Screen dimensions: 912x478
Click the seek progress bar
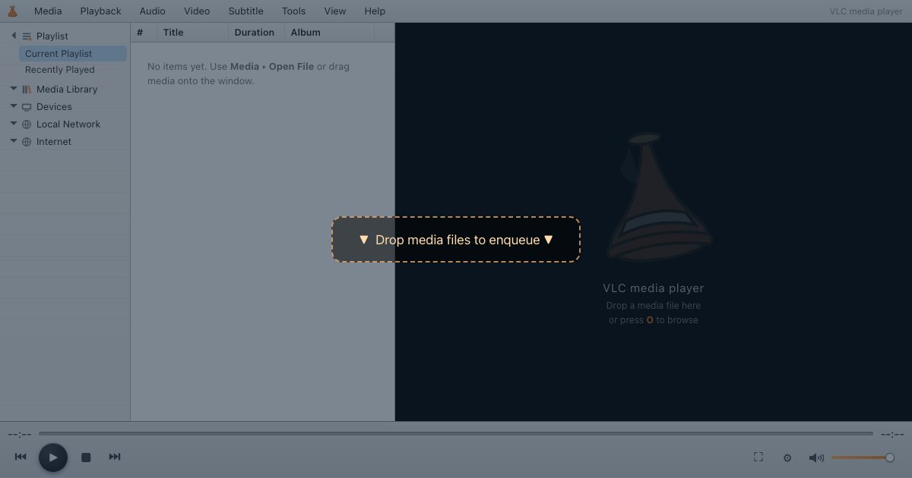point(456,434)
